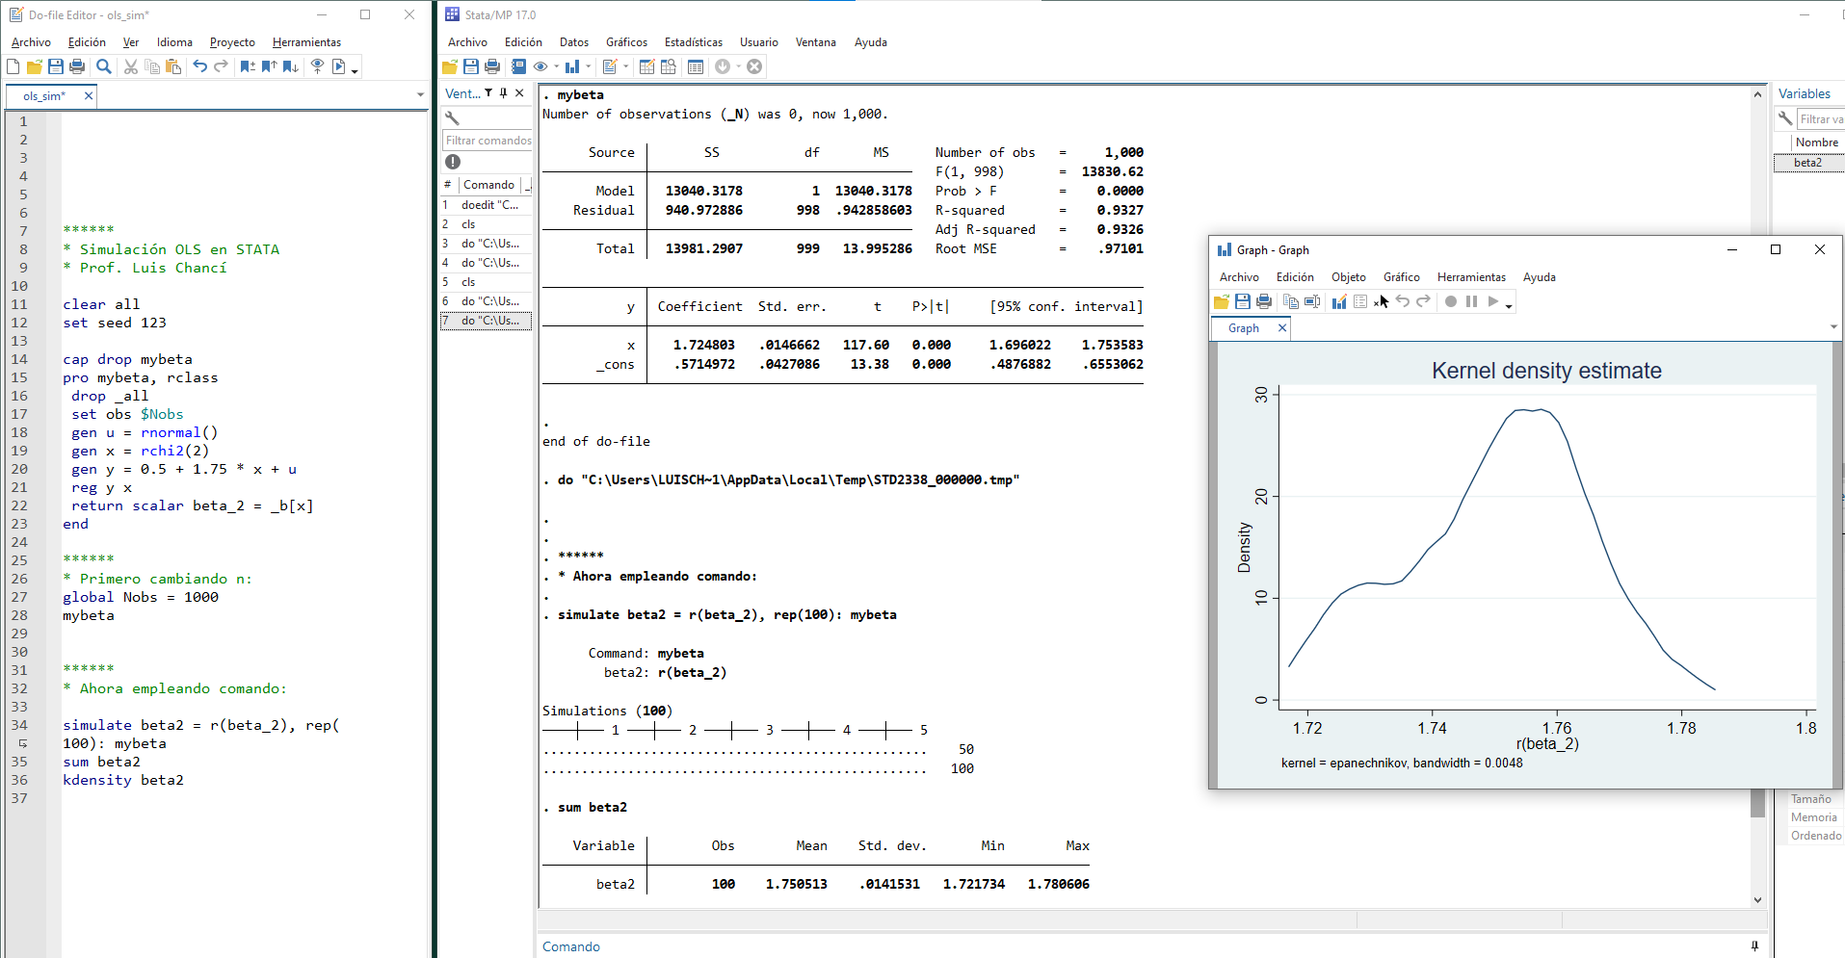Close the ols_sim* tab

click(x=89, y=95)
